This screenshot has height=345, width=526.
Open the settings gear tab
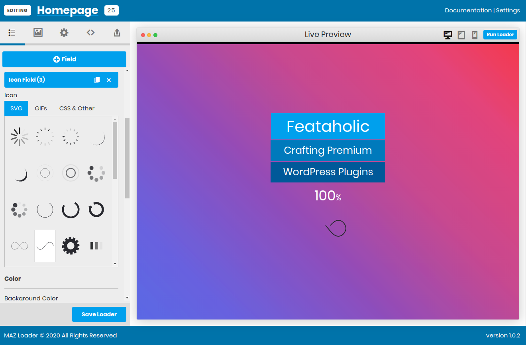(64, 33)
